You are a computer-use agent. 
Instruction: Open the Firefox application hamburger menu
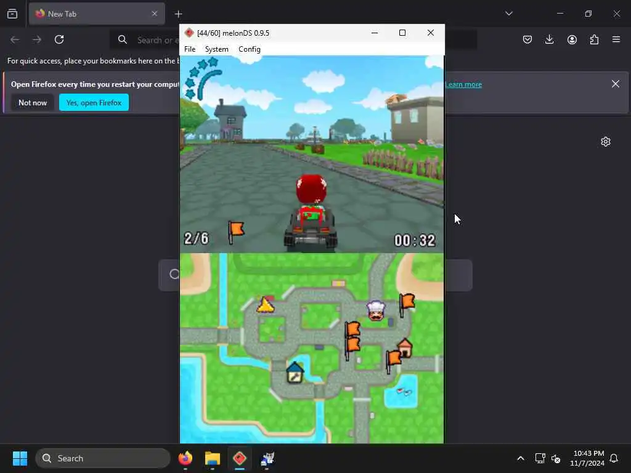616,39
